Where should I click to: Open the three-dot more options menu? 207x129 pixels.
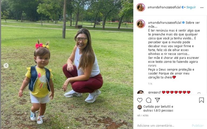point(202,8)
